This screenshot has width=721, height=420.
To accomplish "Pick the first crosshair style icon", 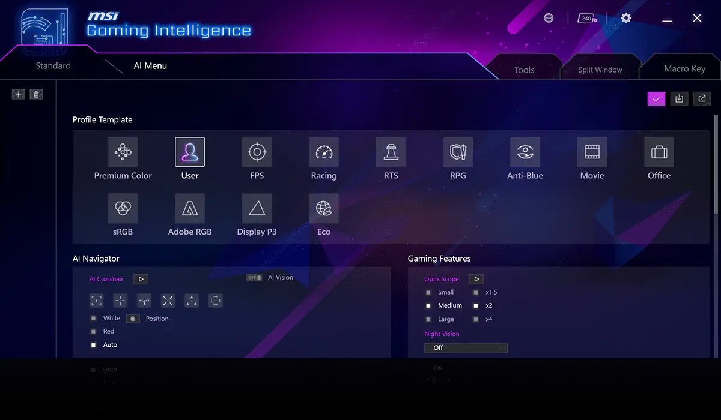I will [x=96, y=301].
